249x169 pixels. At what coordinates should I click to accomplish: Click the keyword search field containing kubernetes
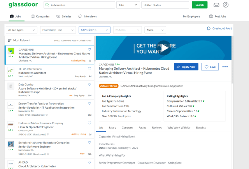pyautogui.click(x=79, y=5)
